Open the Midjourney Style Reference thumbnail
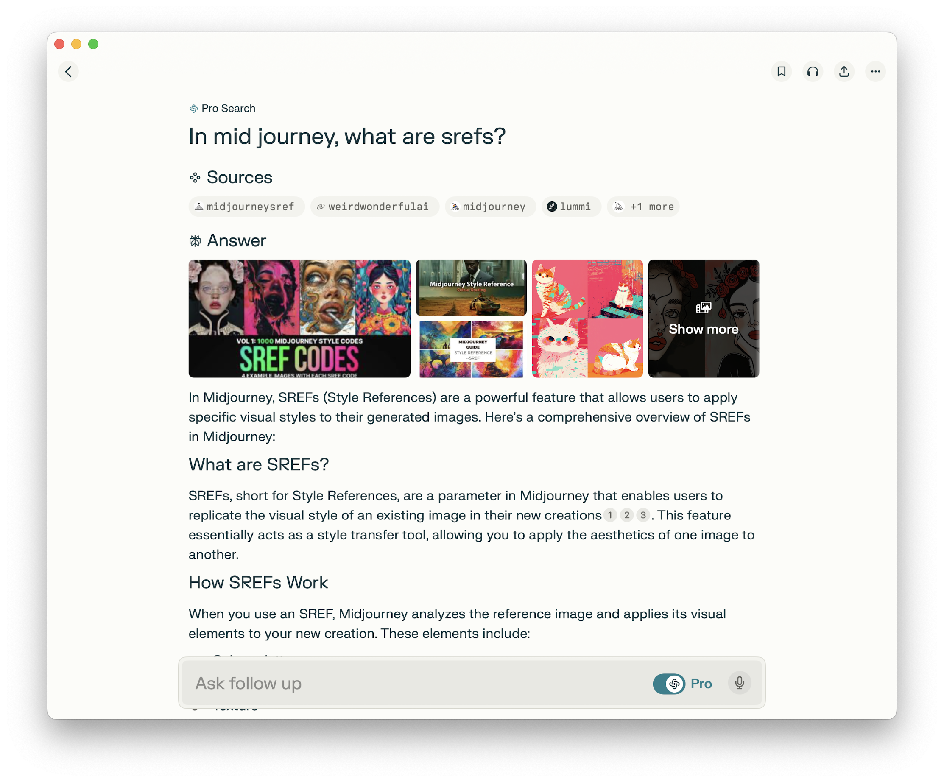 (471, 288)
